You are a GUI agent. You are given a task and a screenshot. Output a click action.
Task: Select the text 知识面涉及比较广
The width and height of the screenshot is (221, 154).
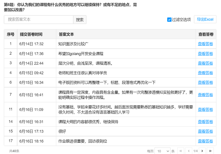(73, 44)
